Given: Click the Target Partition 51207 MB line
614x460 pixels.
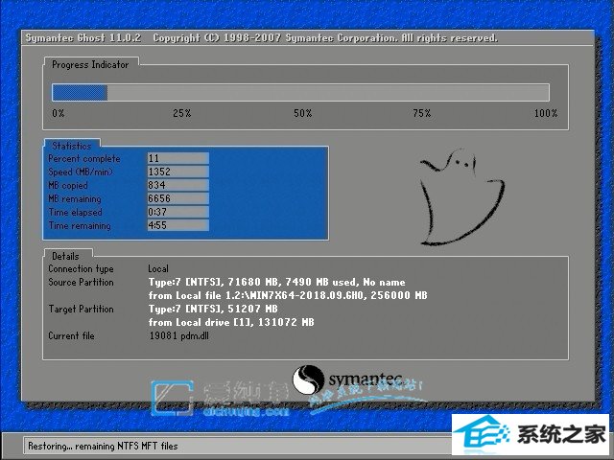Looking at the screenshot, I should pos(213,309).
